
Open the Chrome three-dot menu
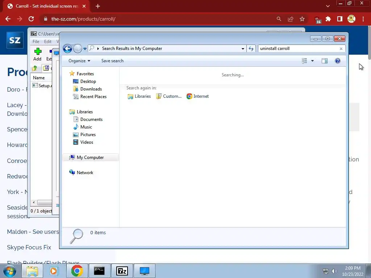[363, 19]
